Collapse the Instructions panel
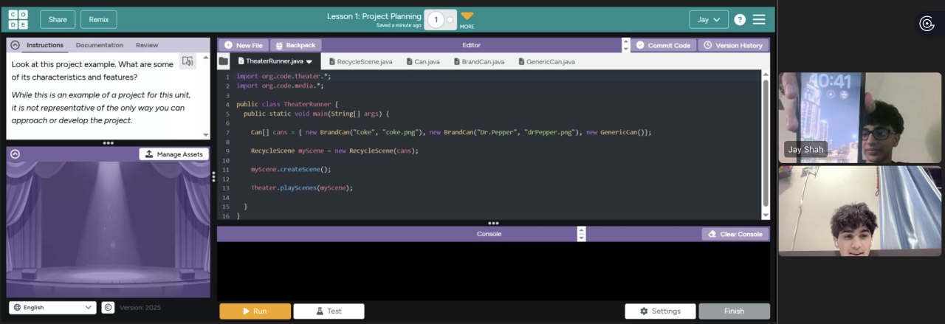The image size is (945, 324). coord(15,45)
